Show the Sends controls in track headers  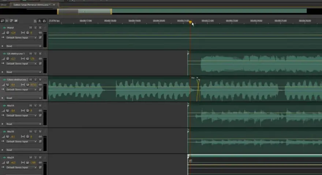(x=11, y=21)
